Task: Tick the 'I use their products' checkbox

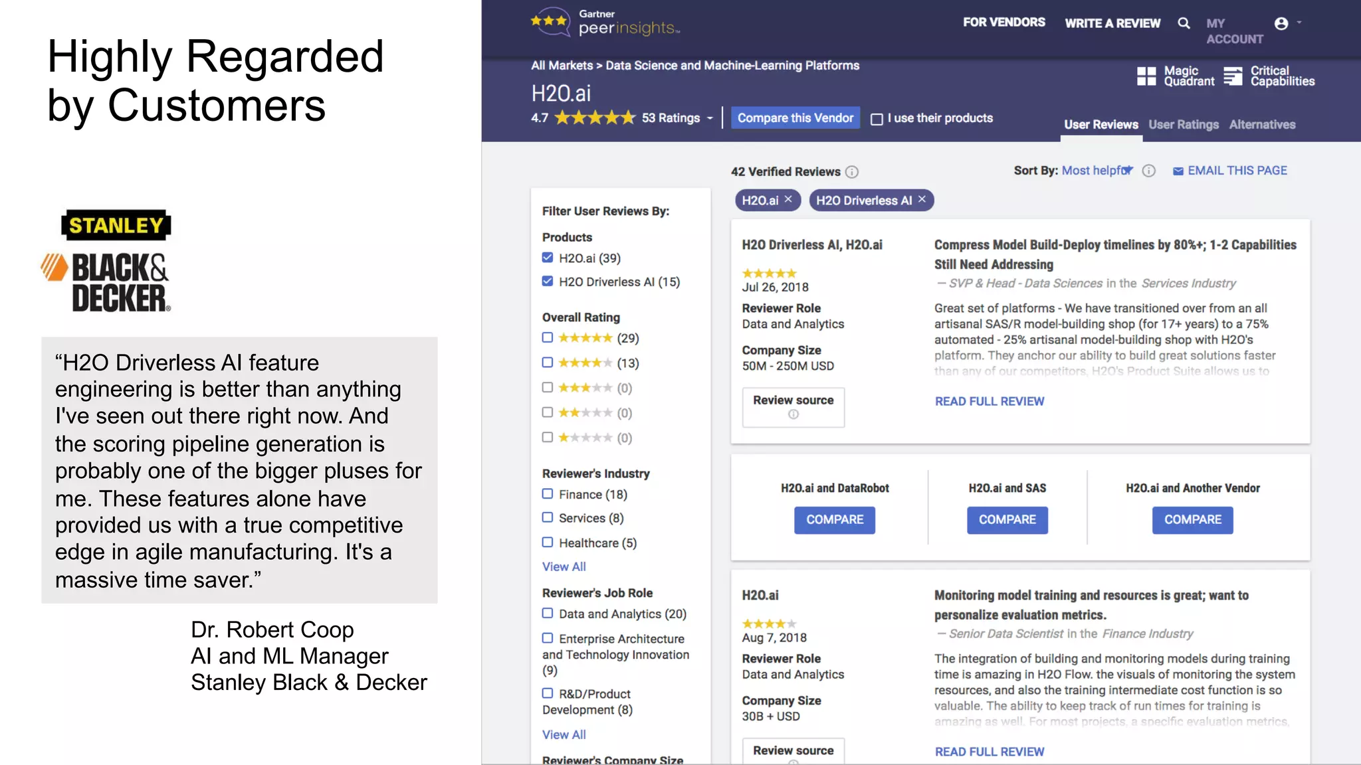Action: 877,119
